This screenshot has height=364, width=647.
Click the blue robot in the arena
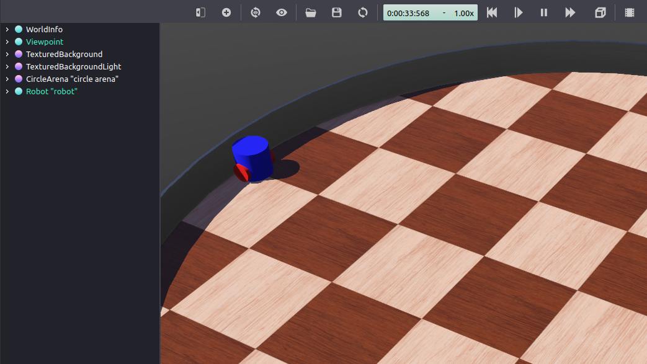[253, 158]
